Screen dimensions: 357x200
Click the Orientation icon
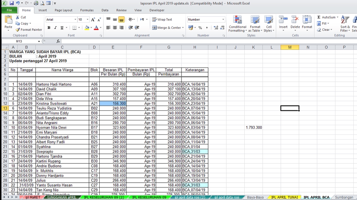tap(131, 20)
